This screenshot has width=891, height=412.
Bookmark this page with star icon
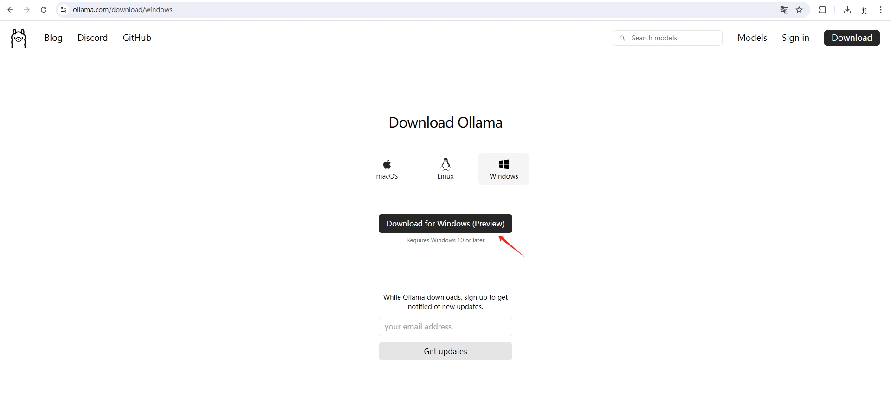(x=799, y=10)
